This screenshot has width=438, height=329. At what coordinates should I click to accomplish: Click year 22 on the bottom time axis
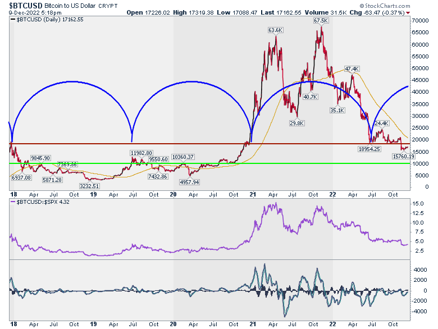pyautogui.click(x=332, y=324)
